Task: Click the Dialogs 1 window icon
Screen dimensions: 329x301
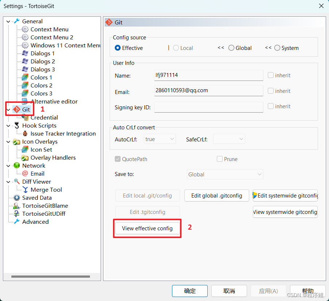Action: tap(25, 53)
